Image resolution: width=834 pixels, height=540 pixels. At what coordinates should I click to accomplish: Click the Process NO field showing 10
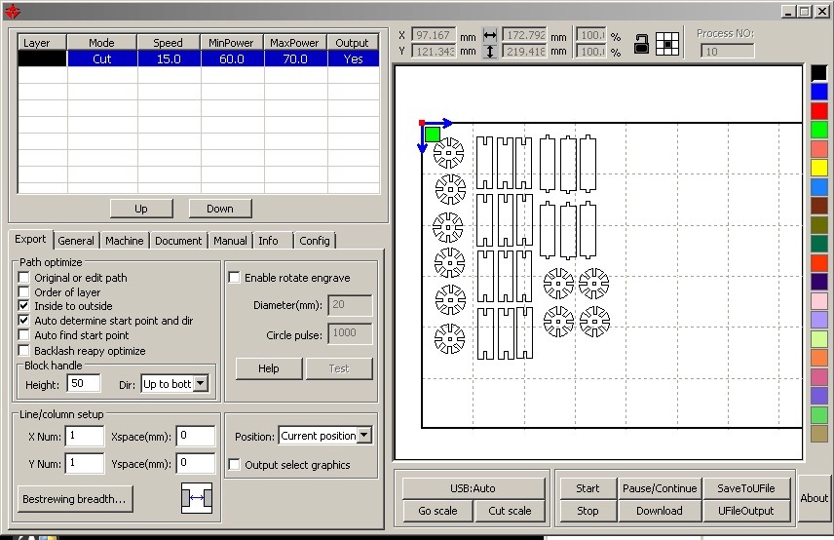(727, 51)
